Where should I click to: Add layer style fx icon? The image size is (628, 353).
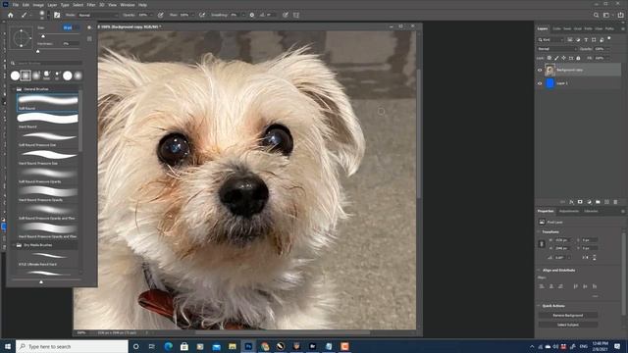coord(571,202)
